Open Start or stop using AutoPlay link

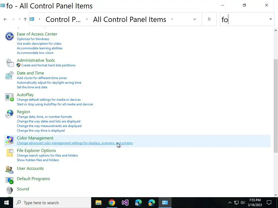tap(55, 104)
